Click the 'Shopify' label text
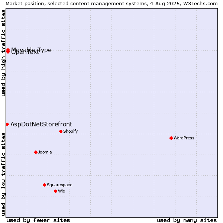Image resolution: width=223 pixels, height=223 pixels. tap(71, 132)
